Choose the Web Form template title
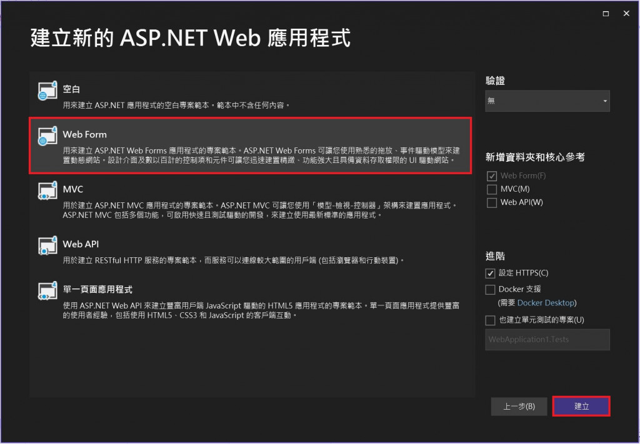 (x=84, y=134)
